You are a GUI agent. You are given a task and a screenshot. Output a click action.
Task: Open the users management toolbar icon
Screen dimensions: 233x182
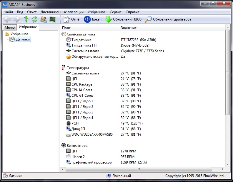point(44,19)
